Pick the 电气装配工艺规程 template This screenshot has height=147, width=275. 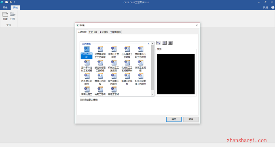click(x=114, y=80)
